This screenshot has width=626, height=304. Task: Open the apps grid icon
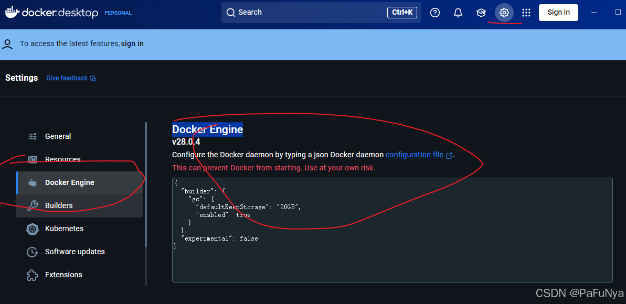click(526, 13)
